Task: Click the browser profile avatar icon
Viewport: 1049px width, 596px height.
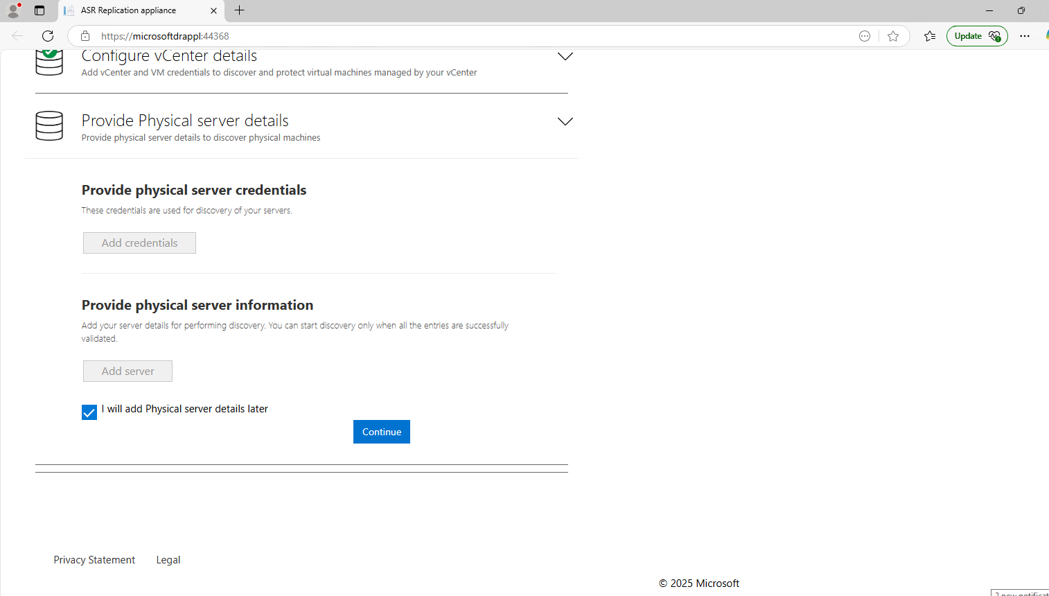Action: coord(13,10)
